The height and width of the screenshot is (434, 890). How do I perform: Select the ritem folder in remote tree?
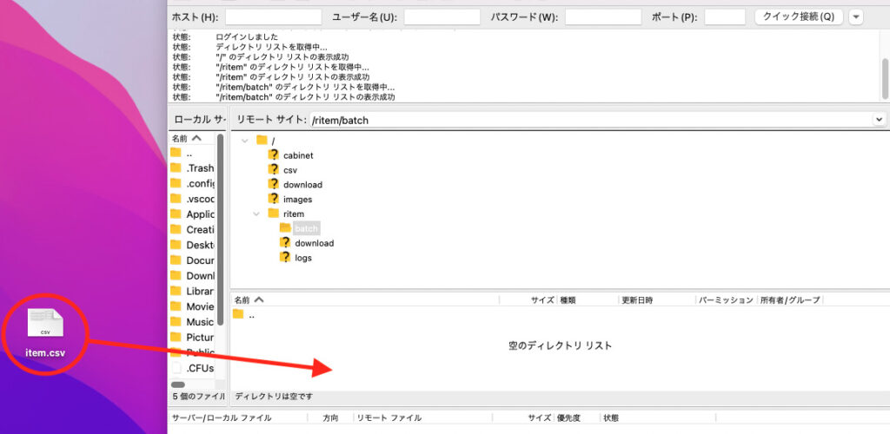(x=294, y=214)
